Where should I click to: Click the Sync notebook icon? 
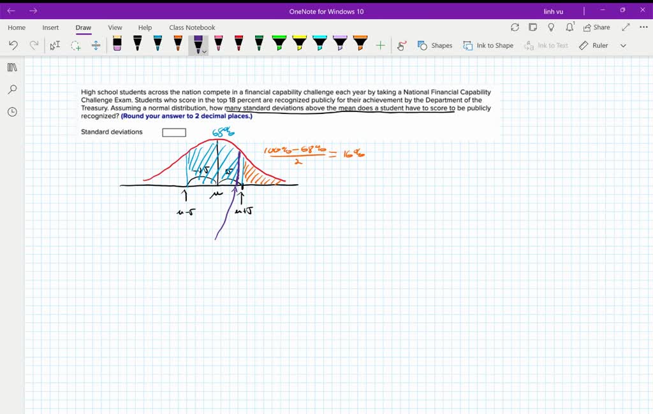point(515,27)
